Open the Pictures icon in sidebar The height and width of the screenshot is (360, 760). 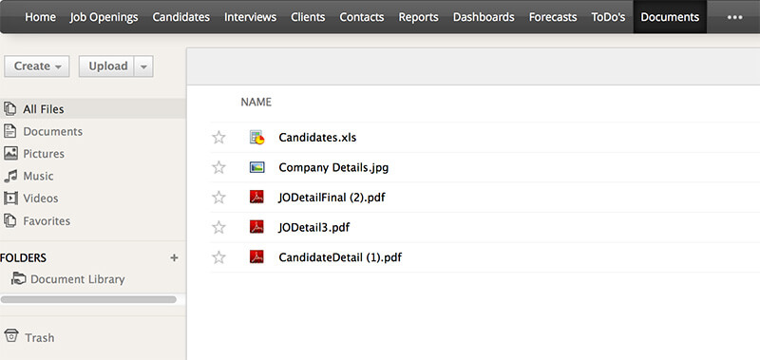click(10, 154)
